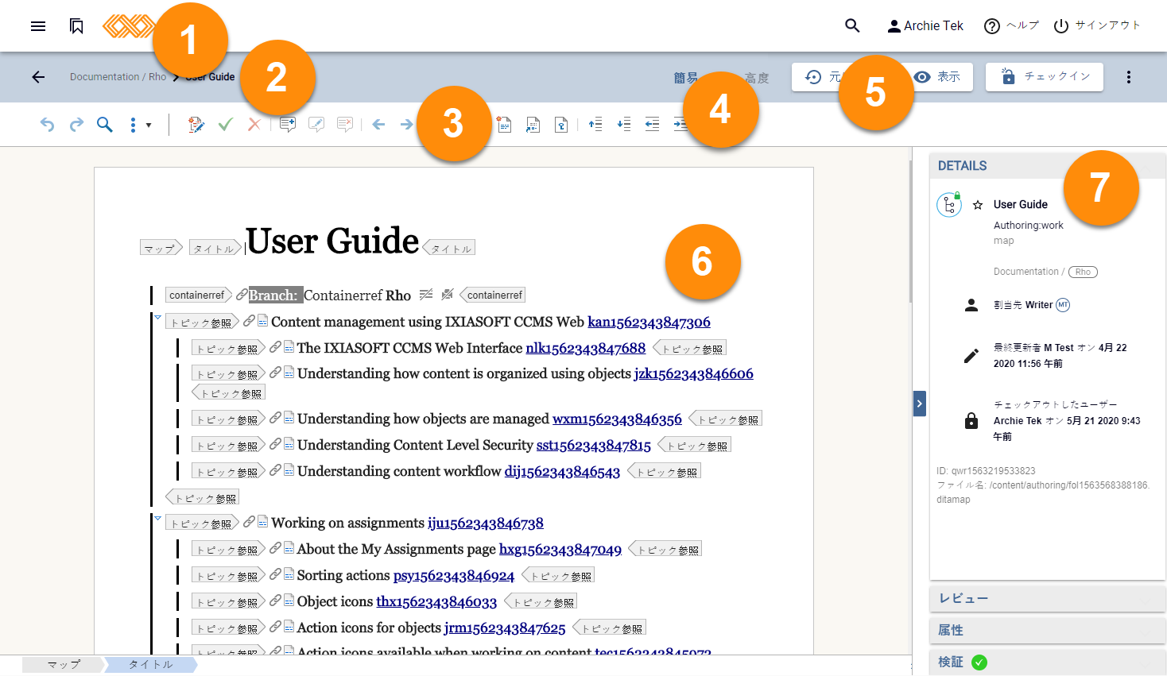Click Rho in the breadcrumb

coord(157,77)
